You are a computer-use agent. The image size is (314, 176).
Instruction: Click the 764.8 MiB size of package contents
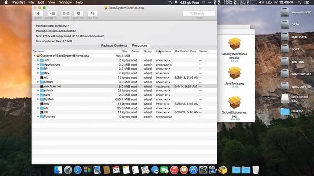123,56
